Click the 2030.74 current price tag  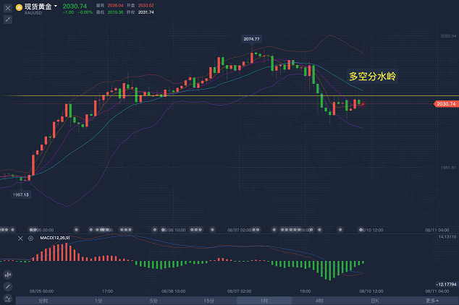click(x=445, y=104)
